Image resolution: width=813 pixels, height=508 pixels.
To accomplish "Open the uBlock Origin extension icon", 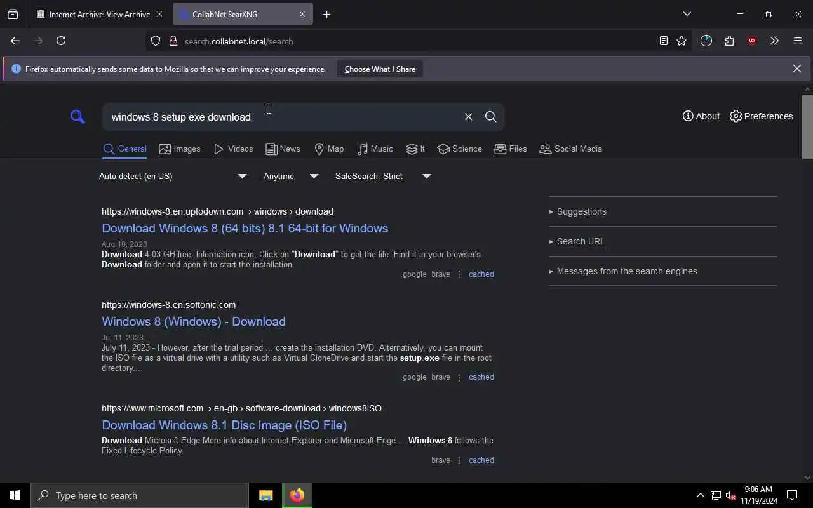I will tap(752, 41).
